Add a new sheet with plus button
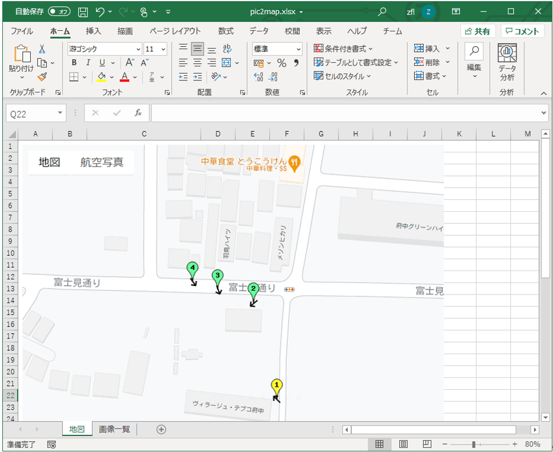 pyautogui.click(x=161, y=429)
